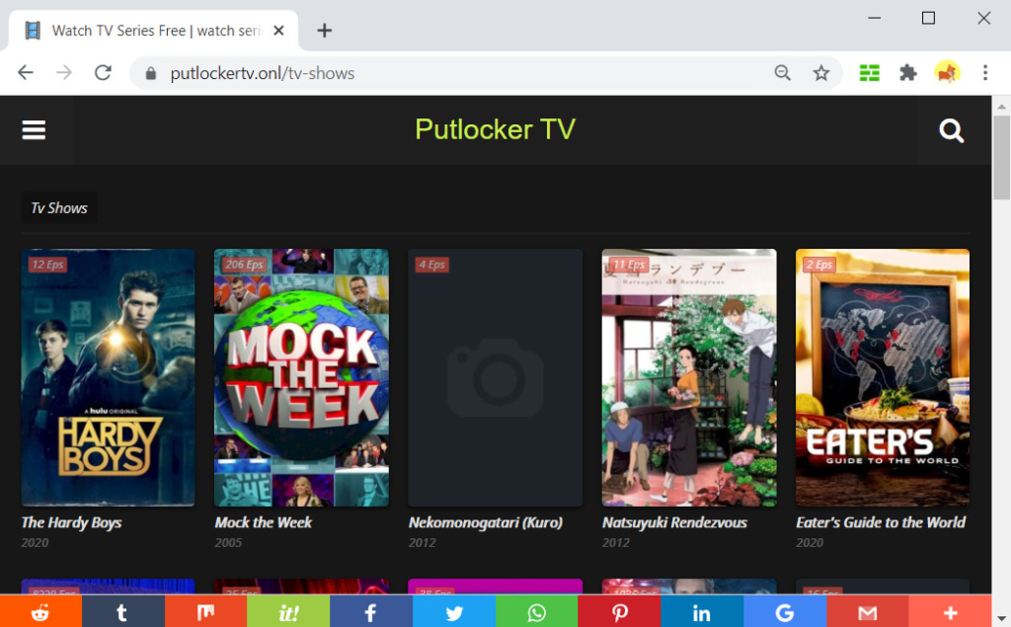Close the Watch TV Series tab
The image size is (1011, 627).
[278, 31]
